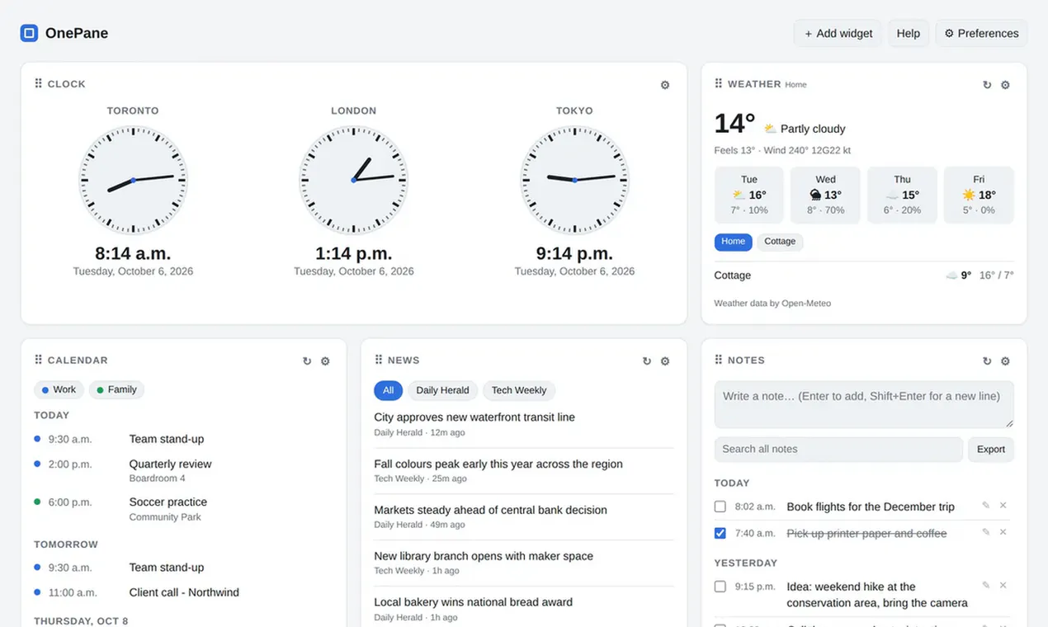Edit the weekend hike idea note

[x=985, y=585]
